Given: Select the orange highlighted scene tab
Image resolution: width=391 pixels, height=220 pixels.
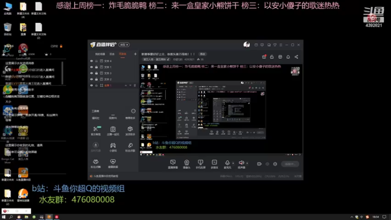Looking at the screenshot, I should click(123, 54).
